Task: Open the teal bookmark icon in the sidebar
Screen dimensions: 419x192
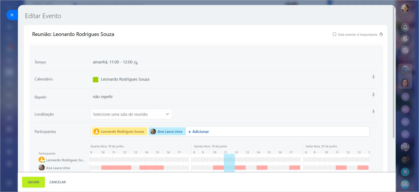Action: click(405, 172)
